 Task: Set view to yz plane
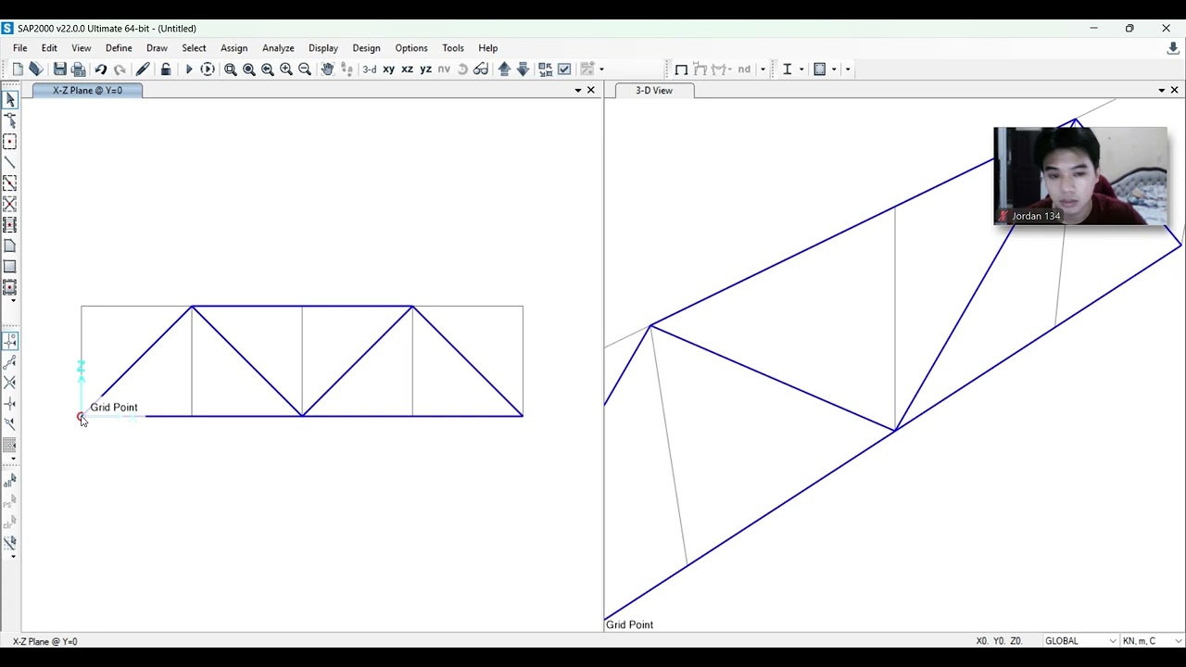tap(425, 69)
